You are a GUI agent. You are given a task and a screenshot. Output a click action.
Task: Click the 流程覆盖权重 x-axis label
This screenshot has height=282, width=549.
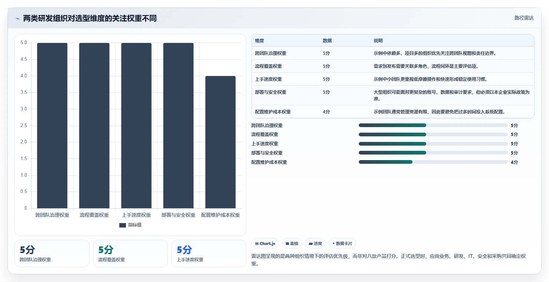94,215
